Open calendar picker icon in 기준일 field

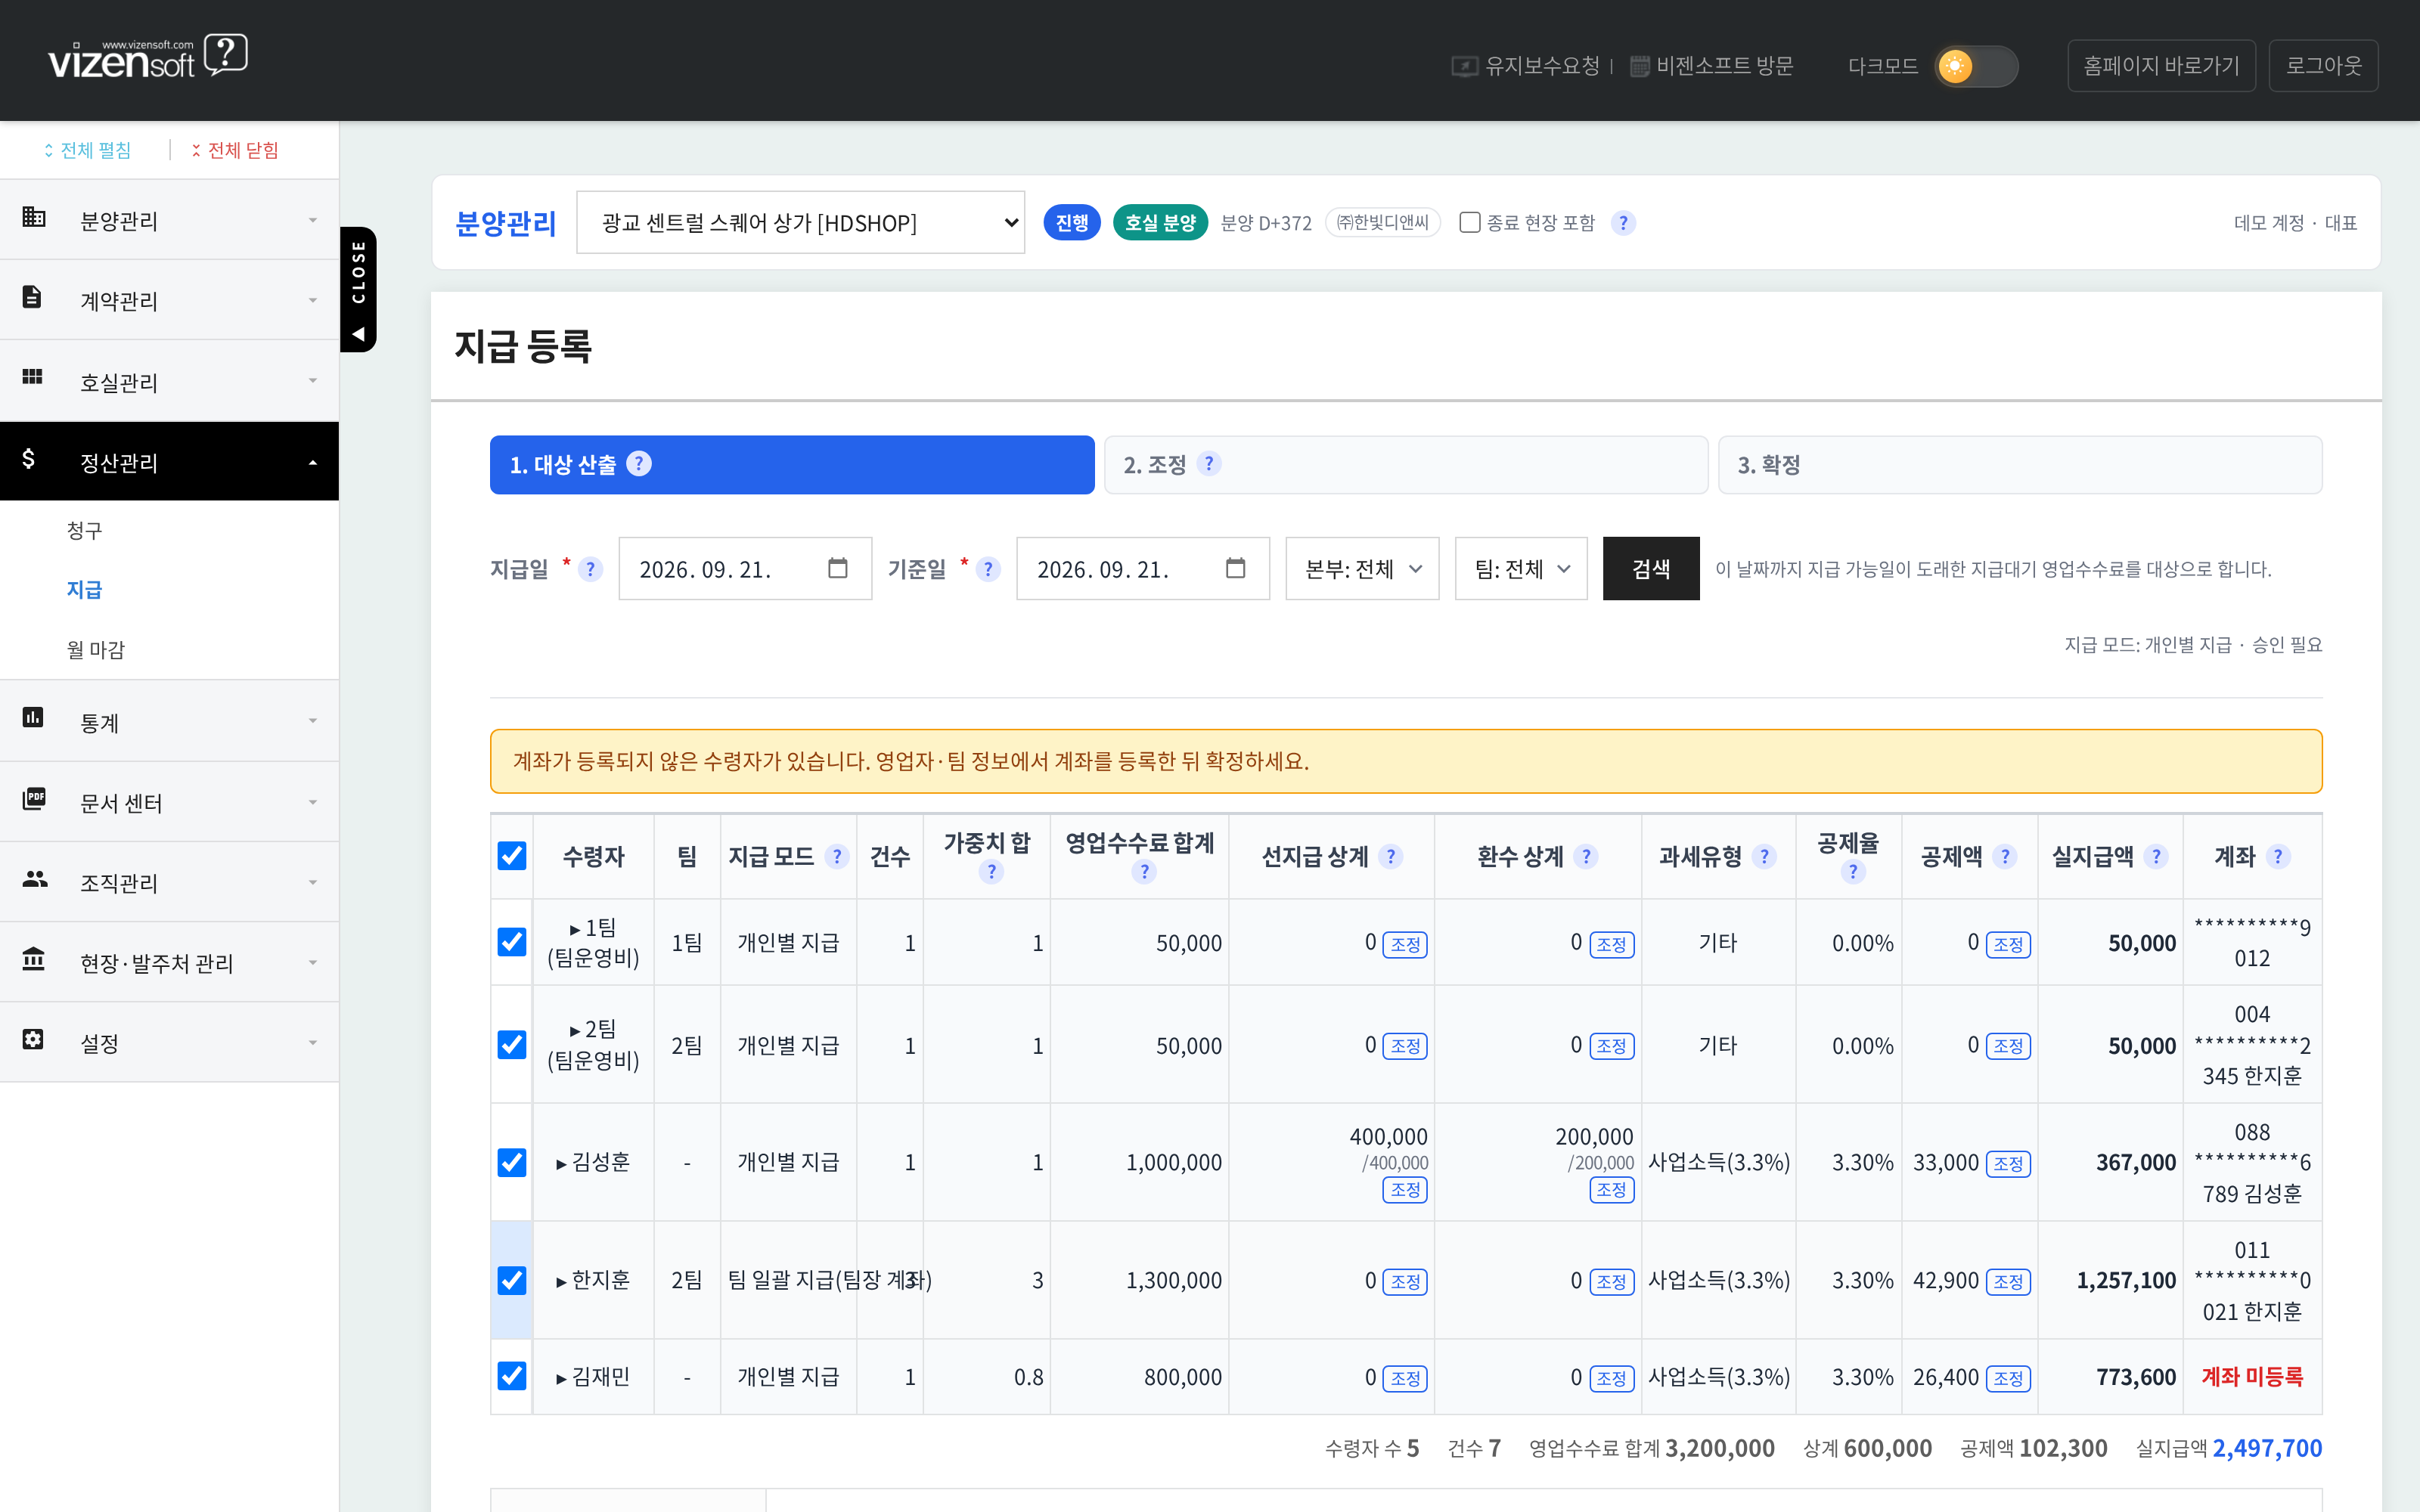1236,568
